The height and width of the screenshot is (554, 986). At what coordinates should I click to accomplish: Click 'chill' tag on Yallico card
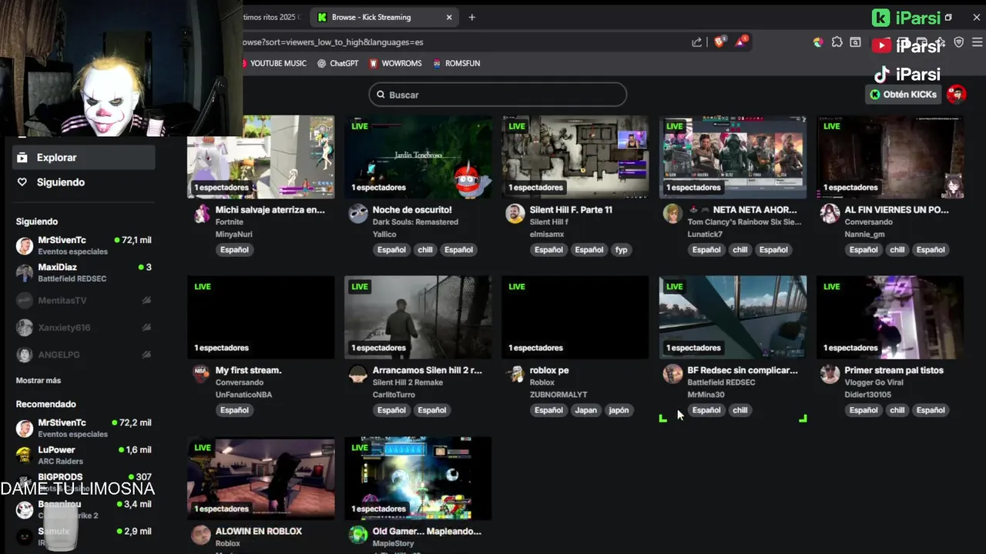(x=425, y=249)
